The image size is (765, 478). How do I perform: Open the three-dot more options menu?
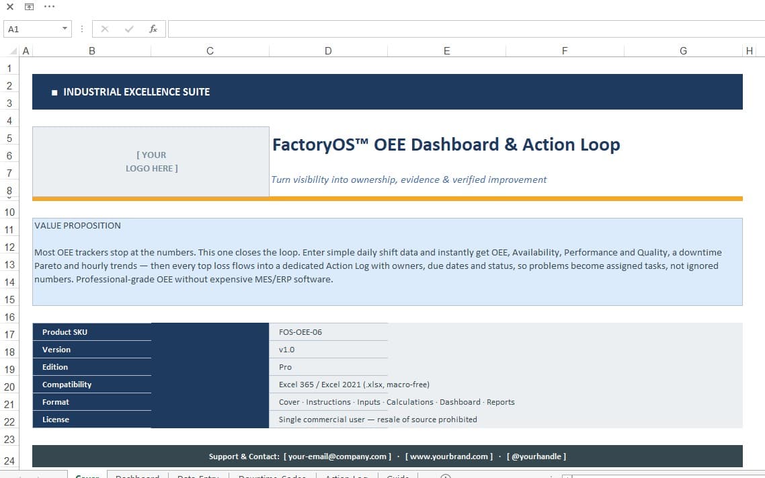coord(49,7)
